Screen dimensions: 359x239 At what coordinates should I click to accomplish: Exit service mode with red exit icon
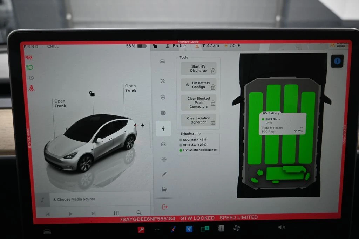(x=164, y=207)
